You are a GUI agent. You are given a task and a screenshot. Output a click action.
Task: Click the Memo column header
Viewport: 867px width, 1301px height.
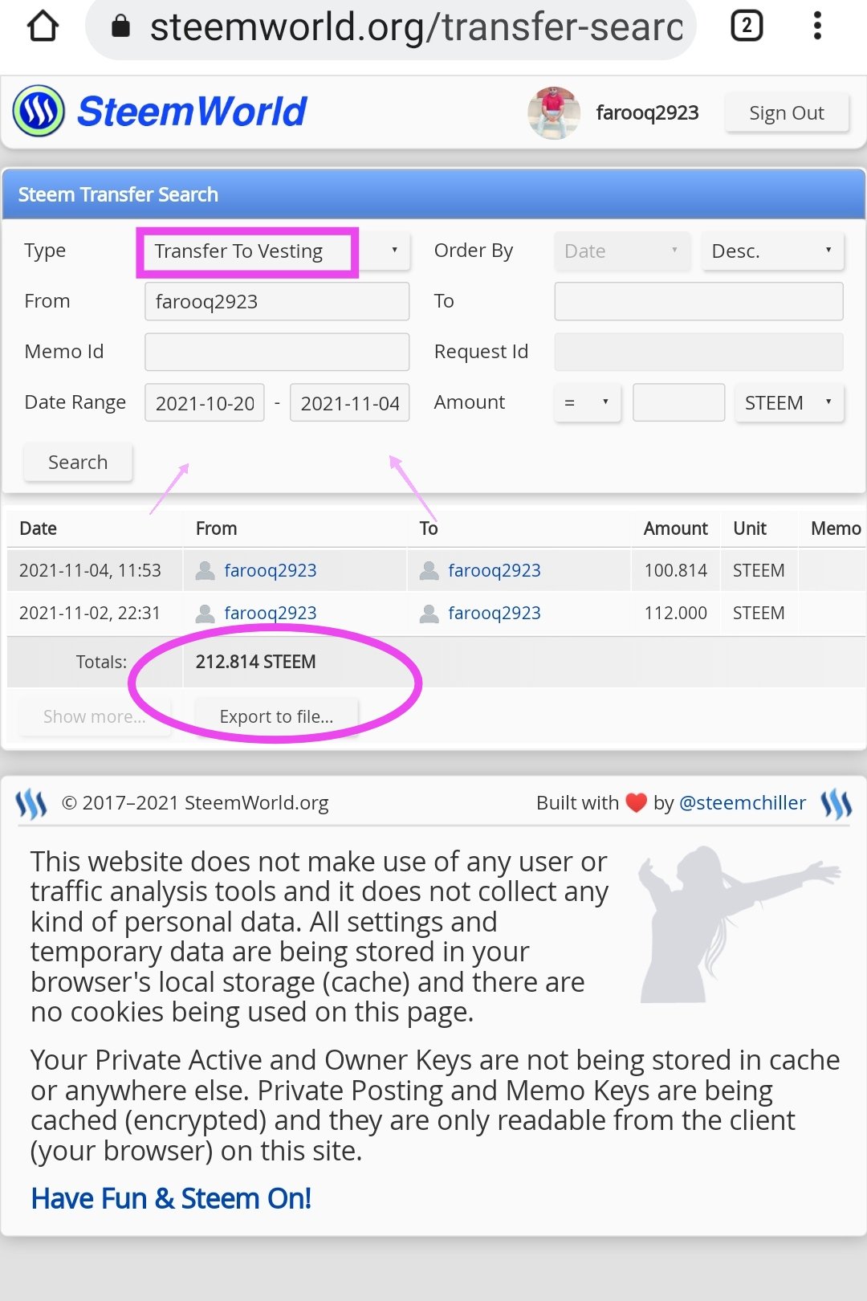click(x=836, y=528)
